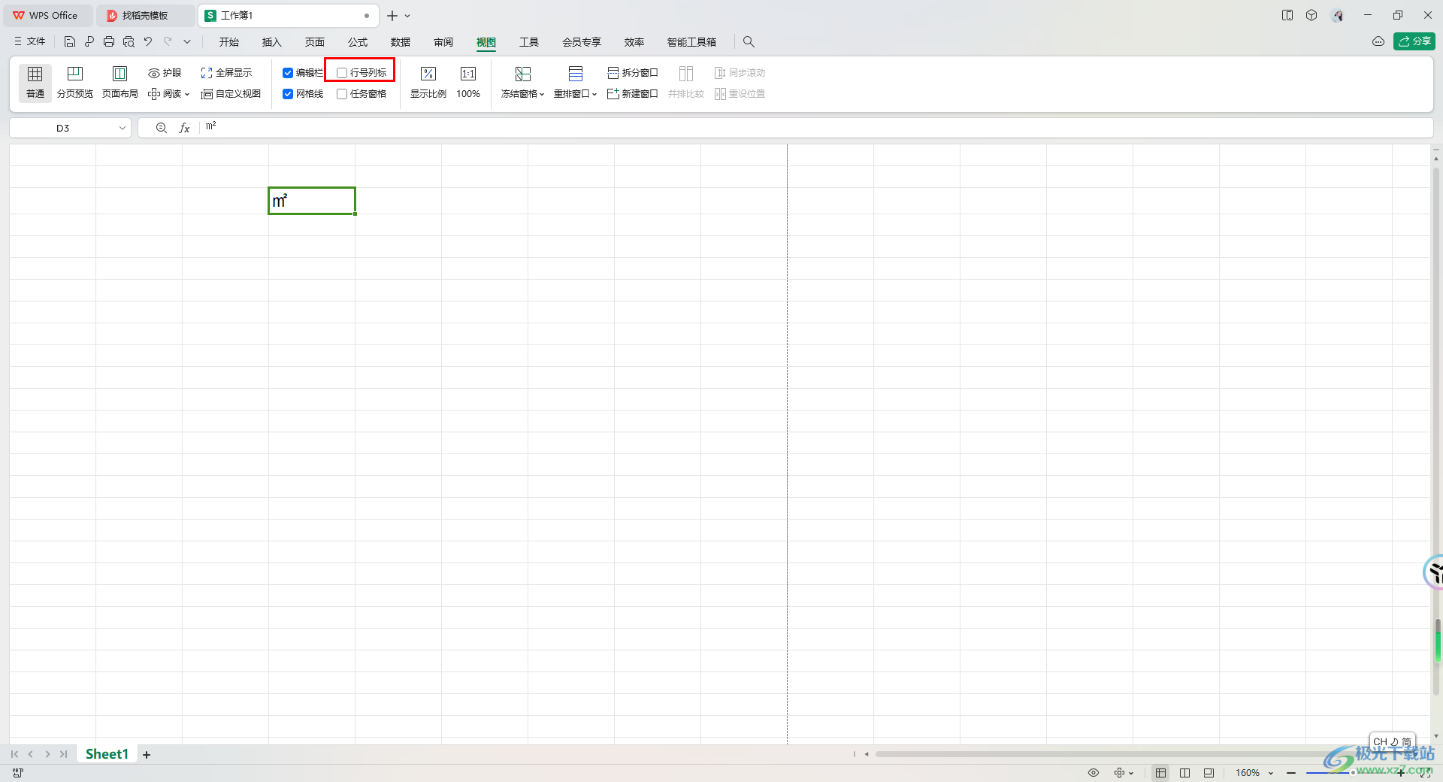Click the user avatar icon in title bar
Screen dimensions: 1443x782
coord(1337,16)
